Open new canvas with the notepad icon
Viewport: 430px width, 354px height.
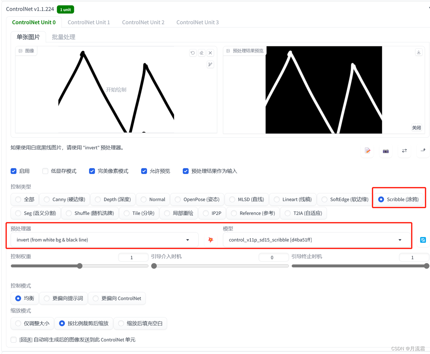368,151
